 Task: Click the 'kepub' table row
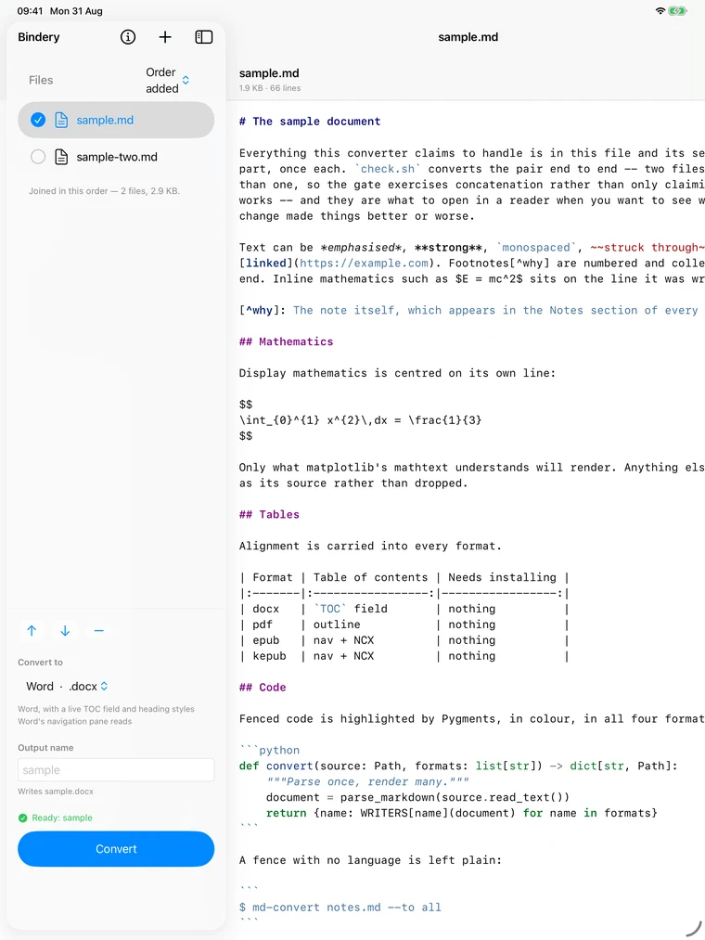404,656
